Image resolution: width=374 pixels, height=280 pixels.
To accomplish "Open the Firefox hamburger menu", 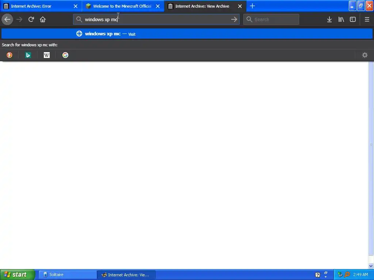I will 367,20.
